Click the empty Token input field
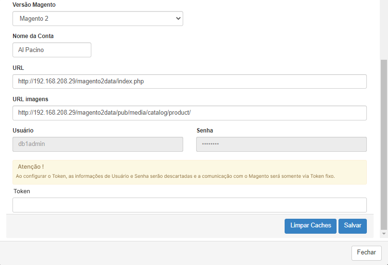 tap(189, 205)
